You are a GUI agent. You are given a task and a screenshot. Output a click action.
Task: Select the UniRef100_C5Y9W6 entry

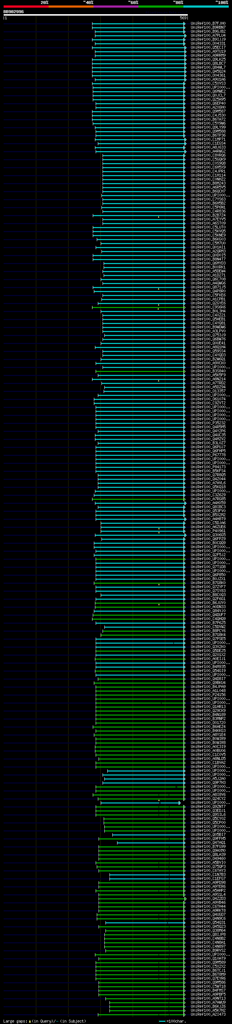pyautogui.click(x=208, y=123)
